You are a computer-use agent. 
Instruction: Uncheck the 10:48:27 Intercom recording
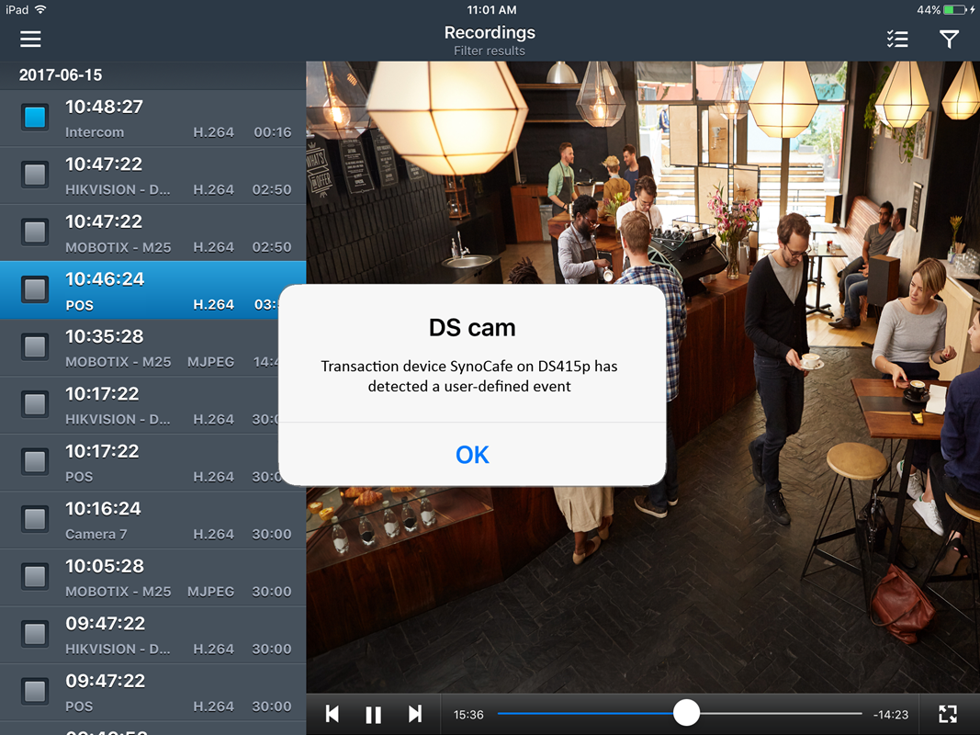tap(35, 118)
